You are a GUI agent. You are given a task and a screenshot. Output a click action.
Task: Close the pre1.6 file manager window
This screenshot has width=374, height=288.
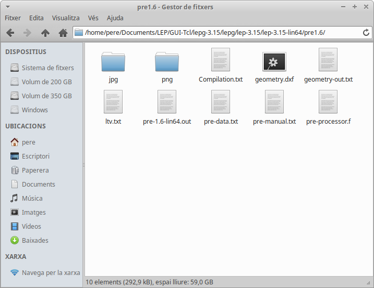[366, 7]
